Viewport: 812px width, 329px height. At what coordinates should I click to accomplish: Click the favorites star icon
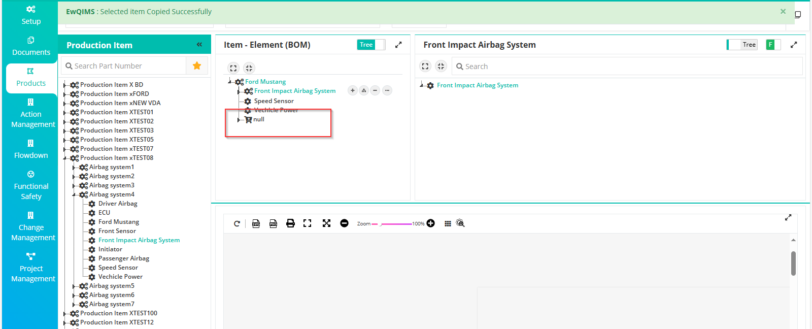tap(197, 65)
